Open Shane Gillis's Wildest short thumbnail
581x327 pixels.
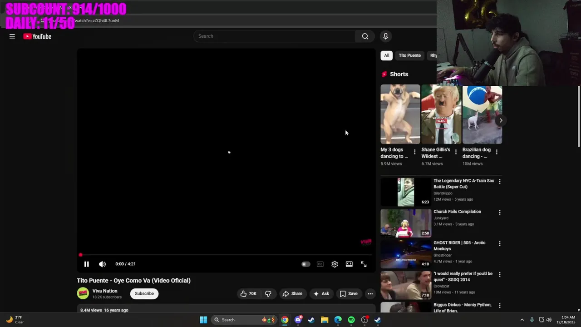tap(441, 114)
